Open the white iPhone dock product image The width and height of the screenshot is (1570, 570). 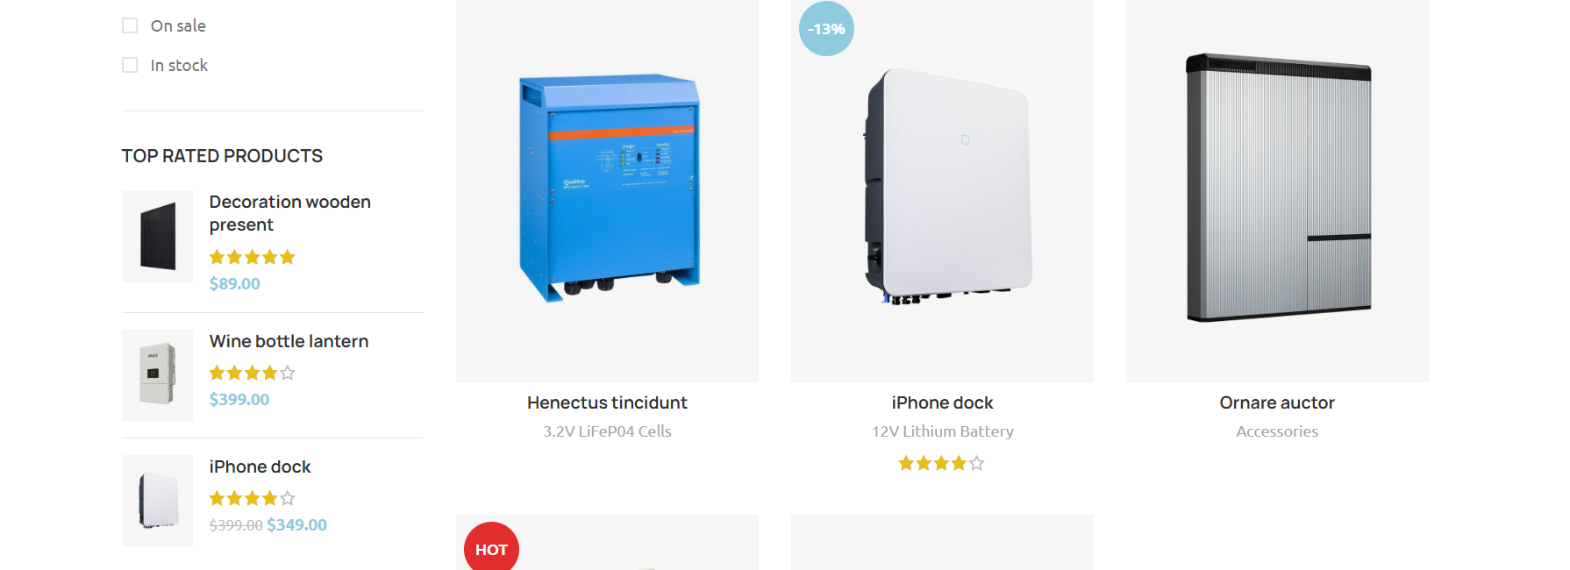(x=942, y=190)
